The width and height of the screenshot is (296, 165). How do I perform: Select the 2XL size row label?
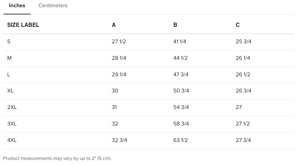click(x=12, y=107)
